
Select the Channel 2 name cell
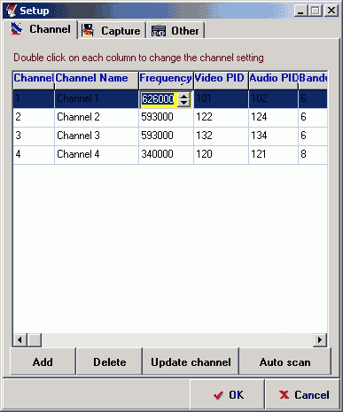click(x=97, y=117)
